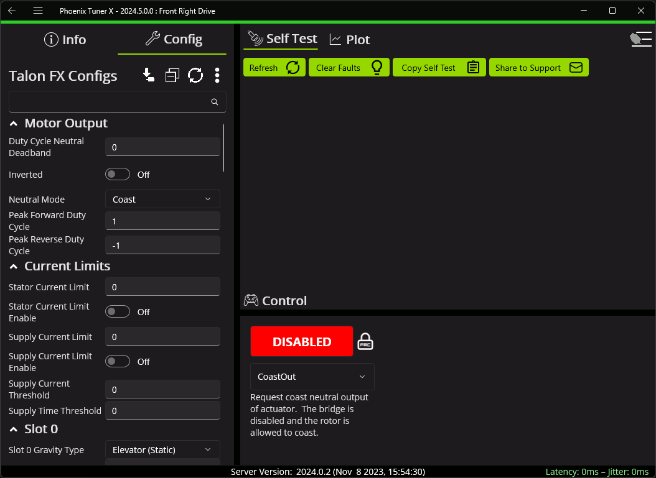Click the Self Test satellite icon

point(255,39)
